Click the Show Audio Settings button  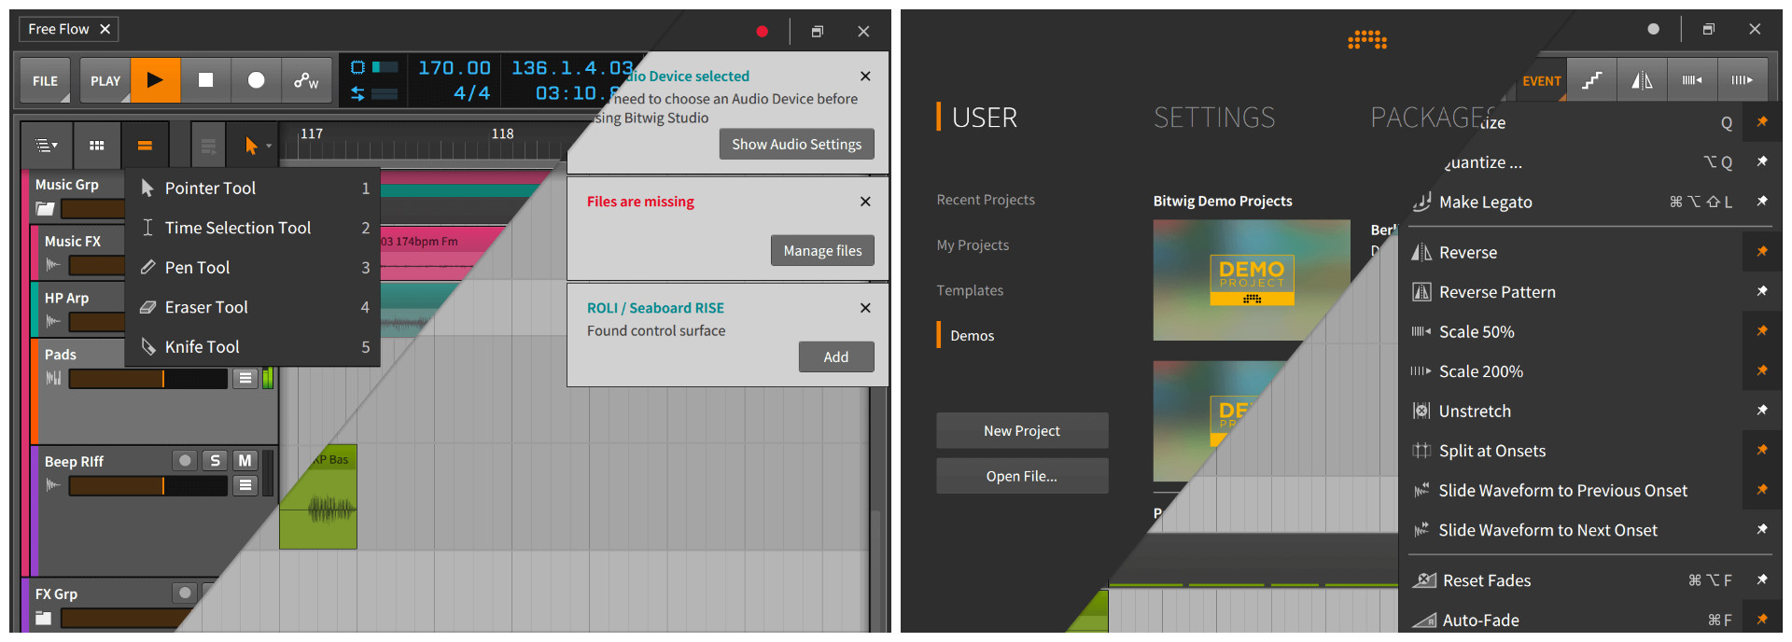796,144
